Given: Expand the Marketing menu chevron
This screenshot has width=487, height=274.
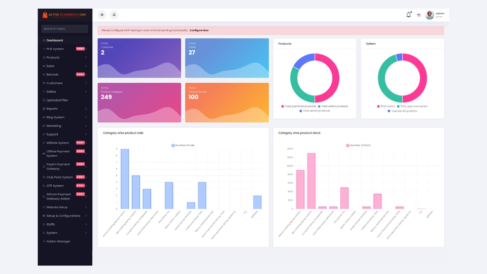Looking at the screenshot, I should tap(86, 126).
